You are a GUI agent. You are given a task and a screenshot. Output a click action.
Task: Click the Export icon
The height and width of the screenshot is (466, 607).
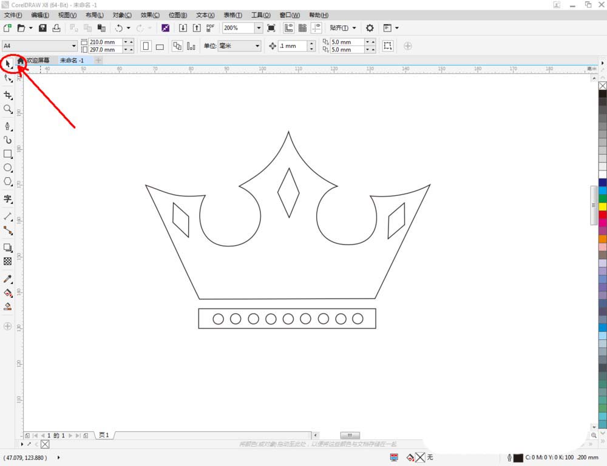coord(197,28)
